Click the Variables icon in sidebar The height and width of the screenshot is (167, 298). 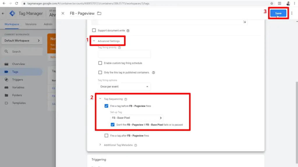tap(6, 87)
